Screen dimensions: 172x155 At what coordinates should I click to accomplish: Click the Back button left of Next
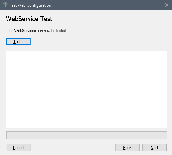coord(127,148)
